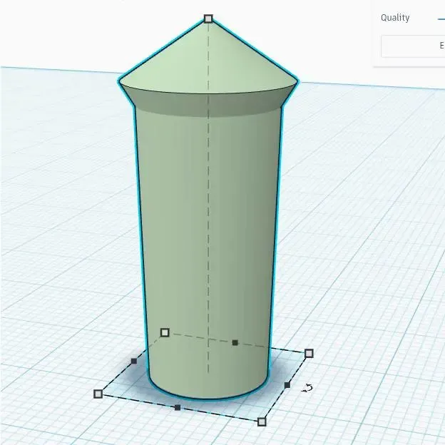The width and height of the screenshot is (445, 445).
Task: Click the black midpoint handle on the left edge
Action: pos(134,361)
